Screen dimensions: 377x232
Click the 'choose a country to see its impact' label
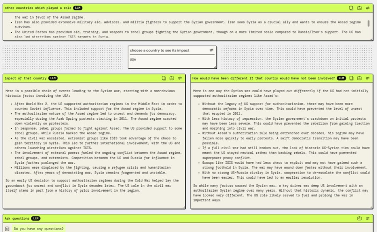(x=159, y=50)
